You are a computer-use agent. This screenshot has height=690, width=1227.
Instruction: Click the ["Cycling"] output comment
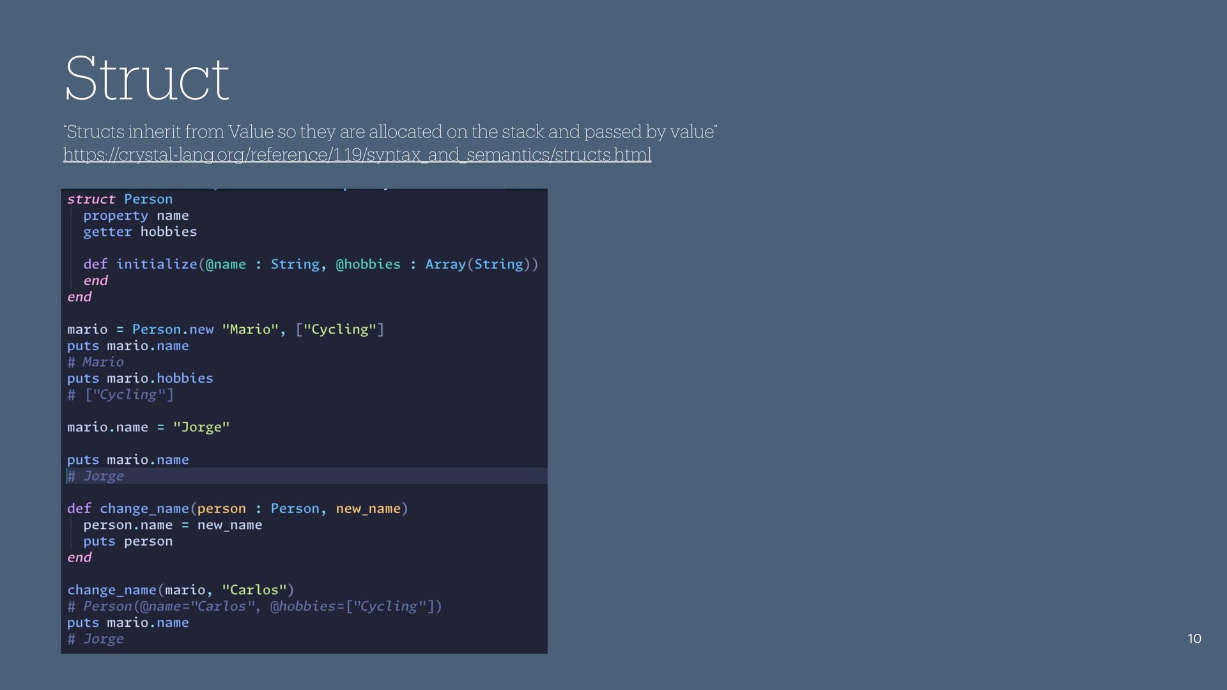(121, 395)
